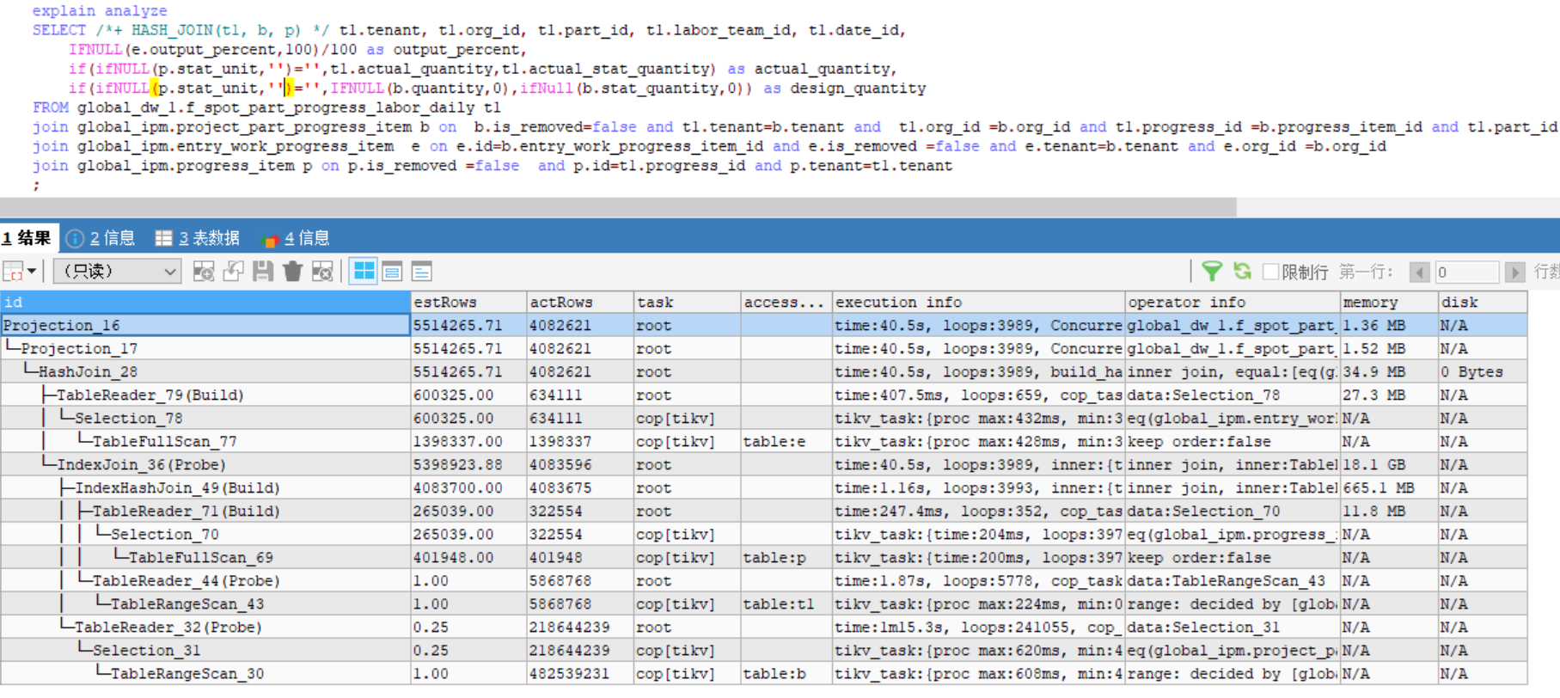The width and height of the screenshot is (1560, 698).
Task: Click the insert new row icon
Action: tap(204, 272)
